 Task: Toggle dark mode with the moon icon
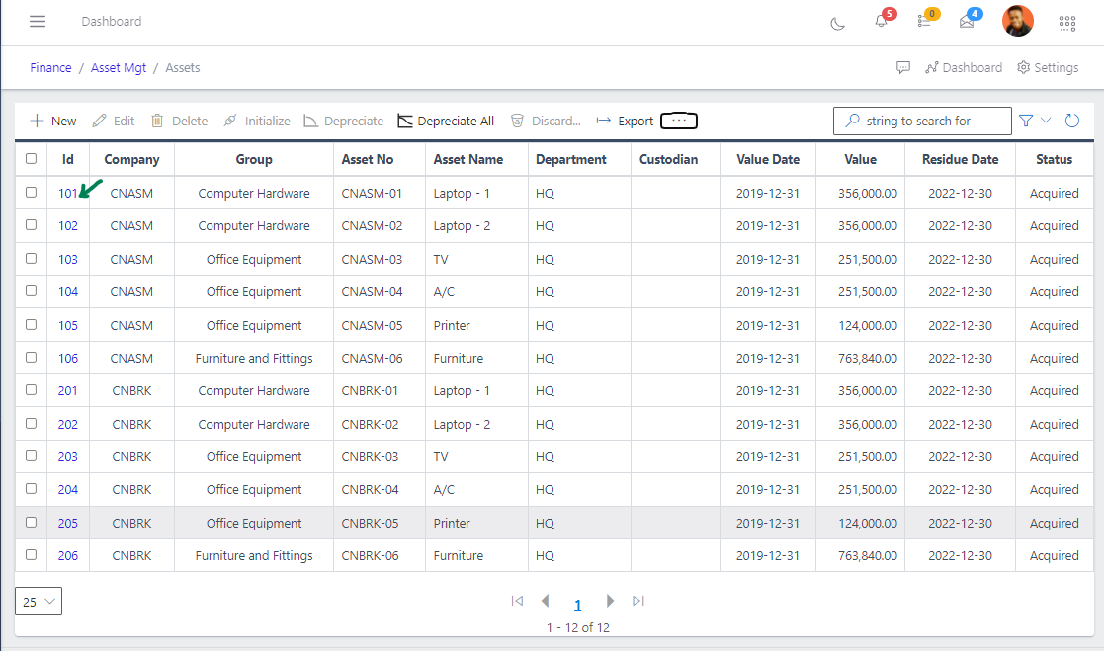pyautogui.click(x=837, y=23)
